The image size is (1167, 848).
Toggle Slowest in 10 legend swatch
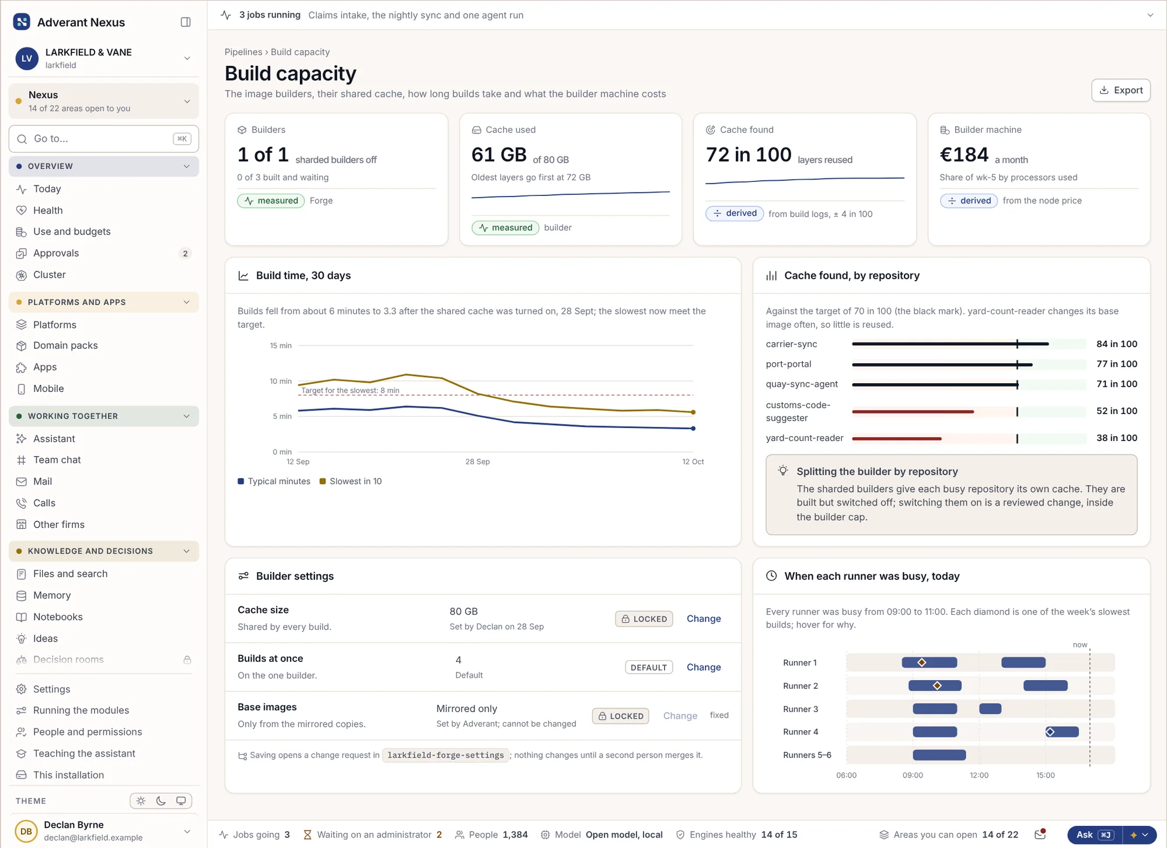pyautogui.click(x=323, y=481)
